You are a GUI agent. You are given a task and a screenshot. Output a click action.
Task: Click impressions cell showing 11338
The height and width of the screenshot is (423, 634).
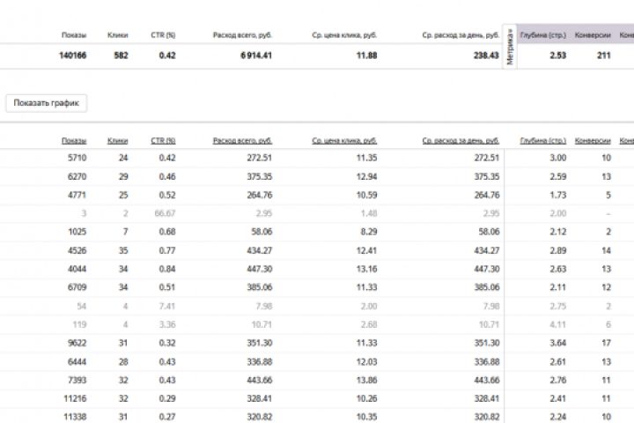73,417
